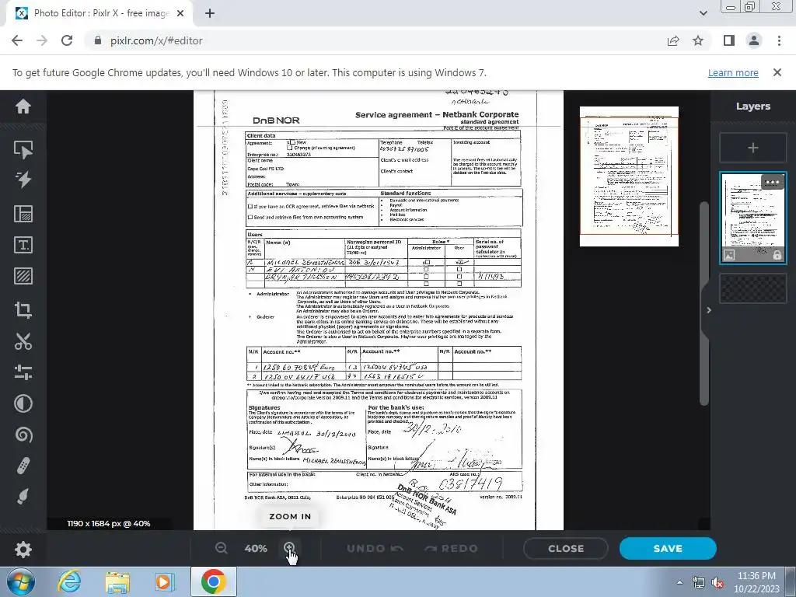Open the Adjust sliders tool

[23, 372]
